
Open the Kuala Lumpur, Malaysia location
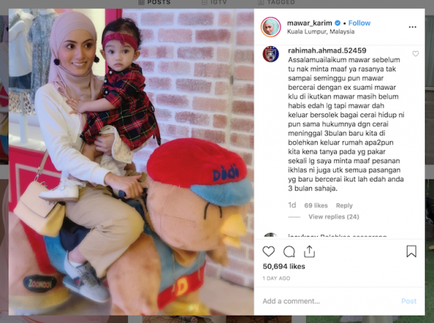(321, 32)
